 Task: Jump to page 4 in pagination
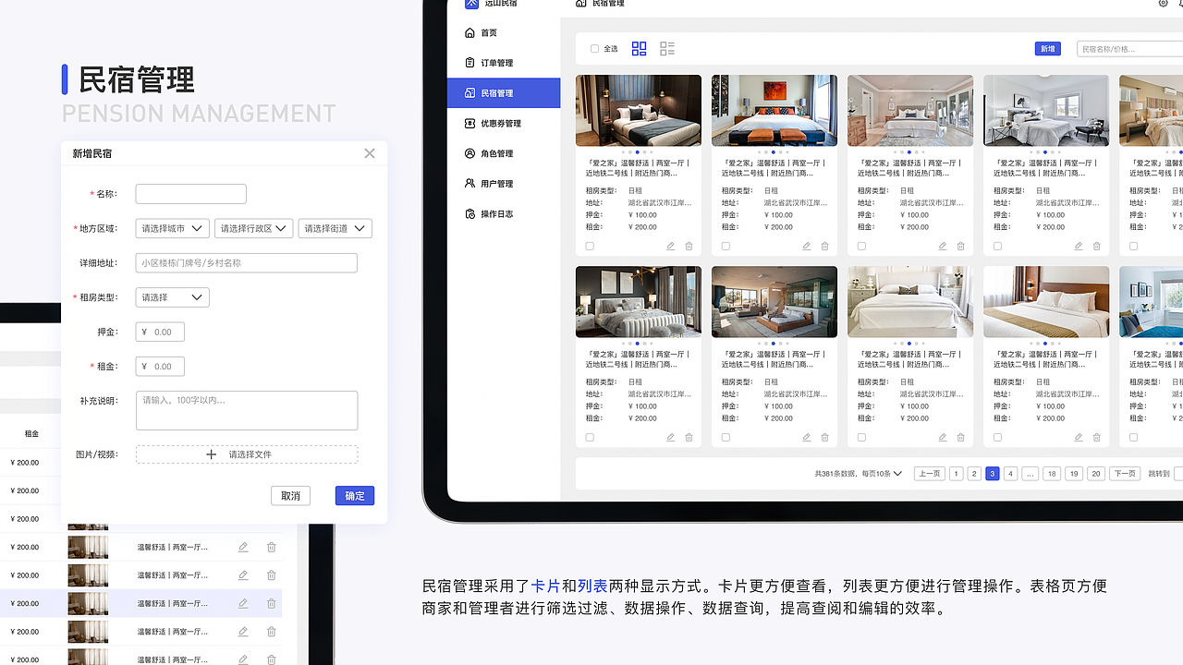(x=1011, y=474)
